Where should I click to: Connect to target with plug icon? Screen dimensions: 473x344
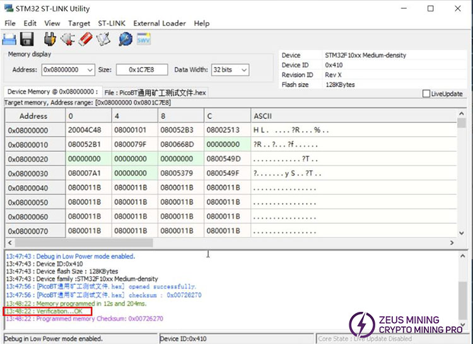[x=50, y=40]
